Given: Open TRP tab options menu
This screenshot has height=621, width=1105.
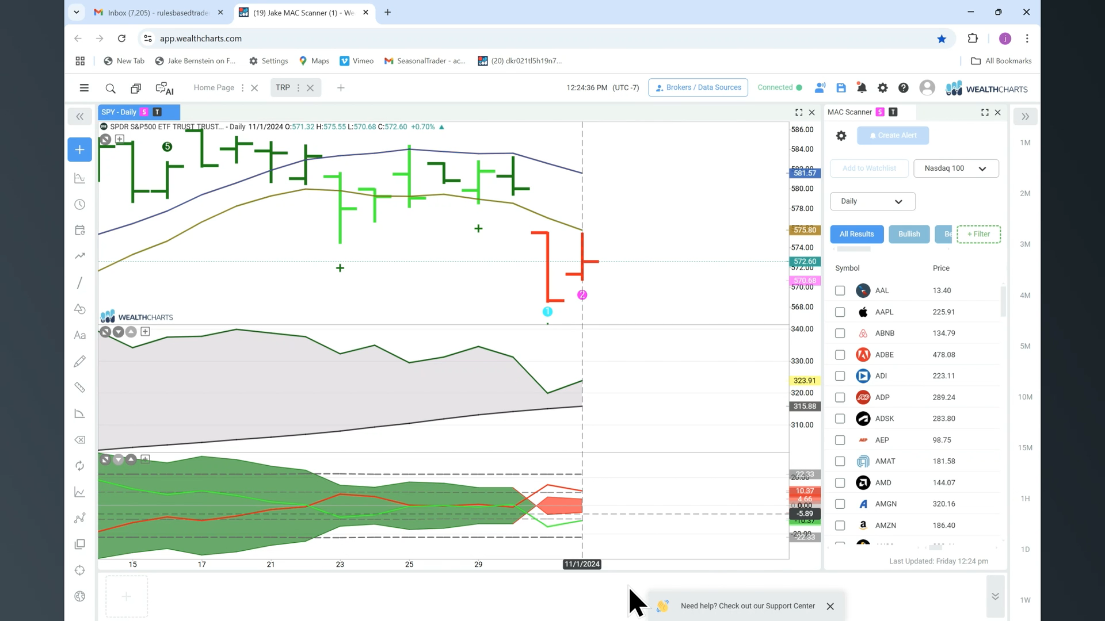Looking at the screenshot, I should (x=298, y=88).
